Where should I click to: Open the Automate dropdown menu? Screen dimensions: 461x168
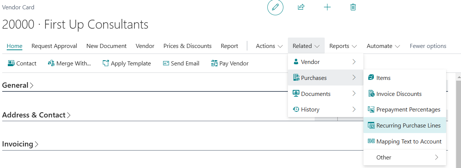pos(383,46)
